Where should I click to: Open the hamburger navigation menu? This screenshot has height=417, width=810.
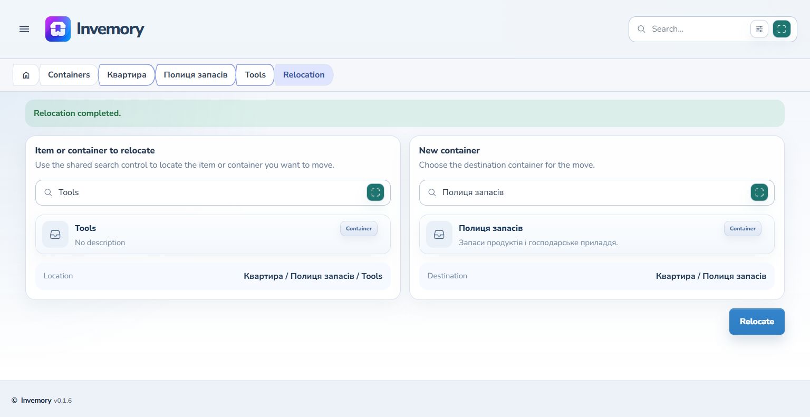pos(24,29)
